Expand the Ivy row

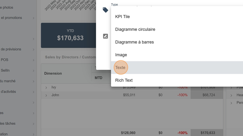(x=46, y=88)
